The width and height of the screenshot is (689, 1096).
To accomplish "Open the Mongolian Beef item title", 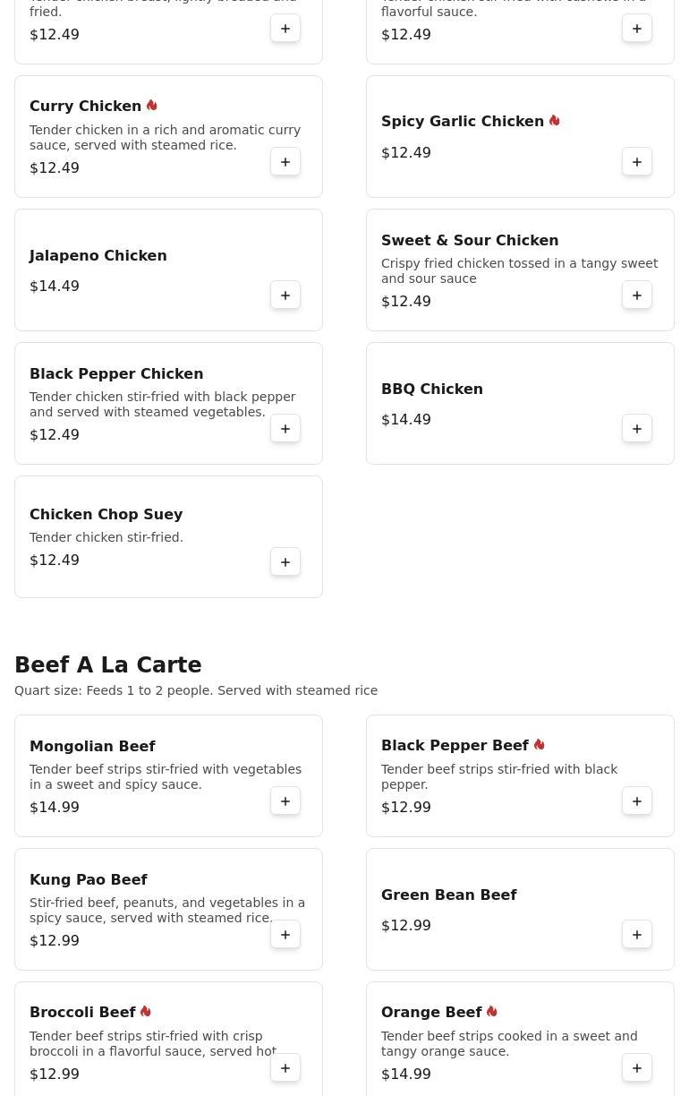I will tap(92, 747).
